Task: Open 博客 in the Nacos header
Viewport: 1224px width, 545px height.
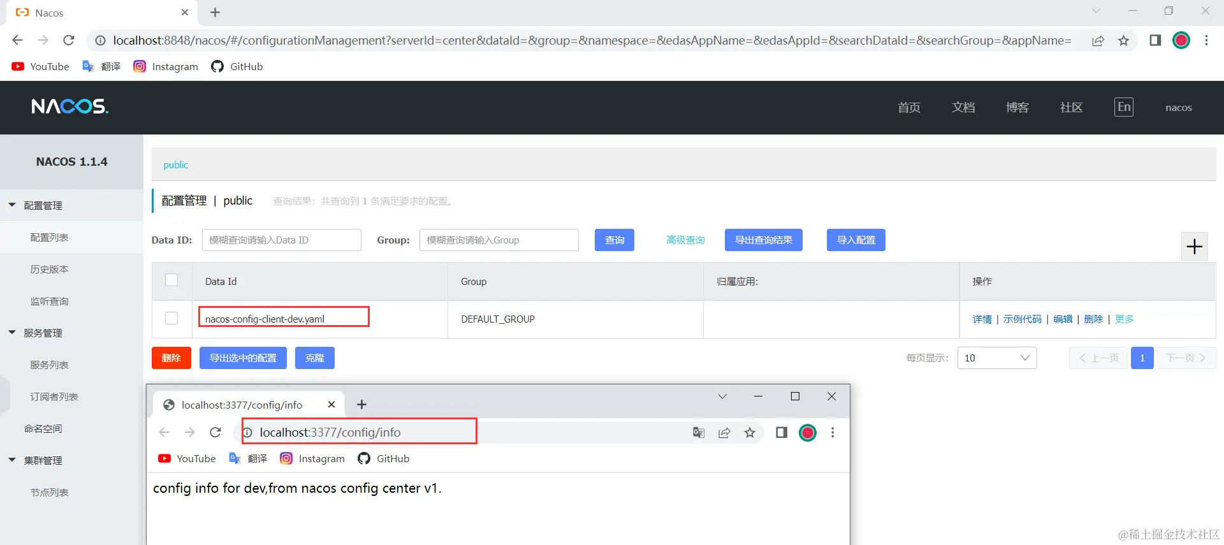Action: click(x=1017, y=108)
